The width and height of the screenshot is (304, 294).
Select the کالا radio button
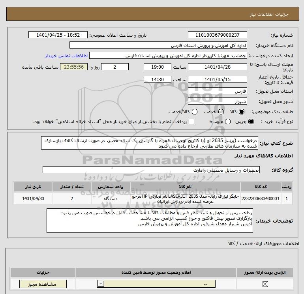[x=242, y=112]
